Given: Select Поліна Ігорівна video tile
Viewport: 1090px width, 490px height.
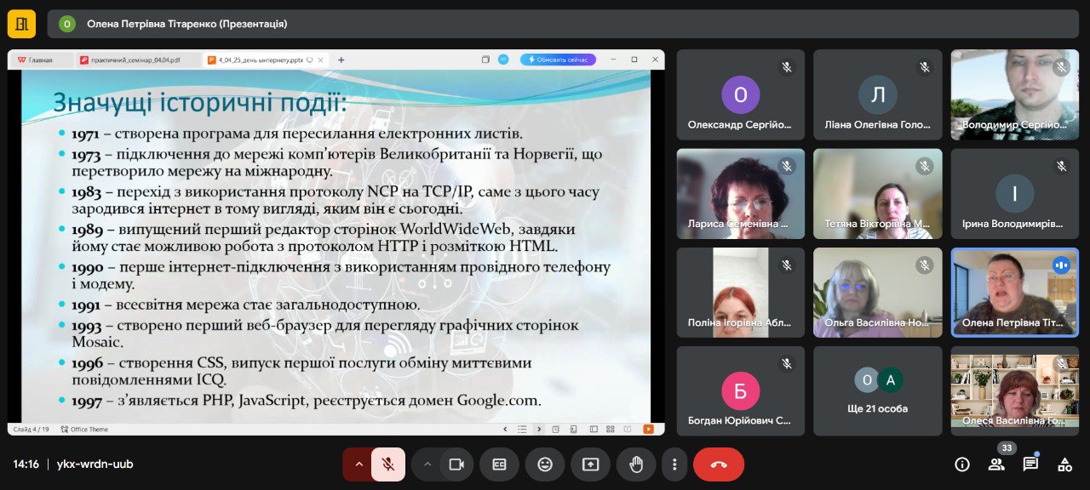Looking at the screenshot, I should coord(741,293).
